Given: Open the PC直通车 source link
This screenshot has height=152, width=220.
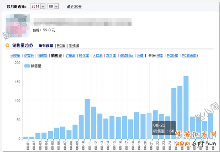Looking at the screenshot, I should coord(189,55).
